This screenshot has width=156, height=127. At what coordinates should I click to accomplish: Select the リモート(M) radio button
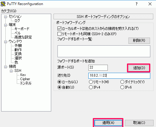click(91, 82)
